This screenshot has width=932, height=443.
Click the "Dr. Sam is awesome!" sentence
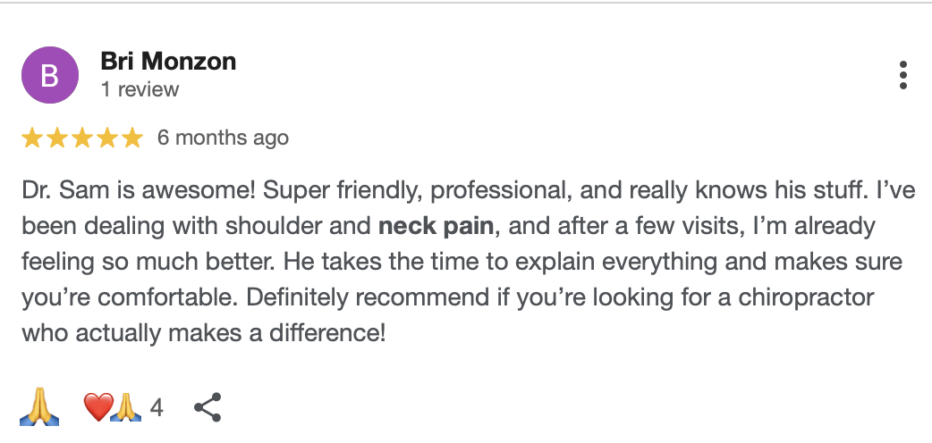(119, 191)
